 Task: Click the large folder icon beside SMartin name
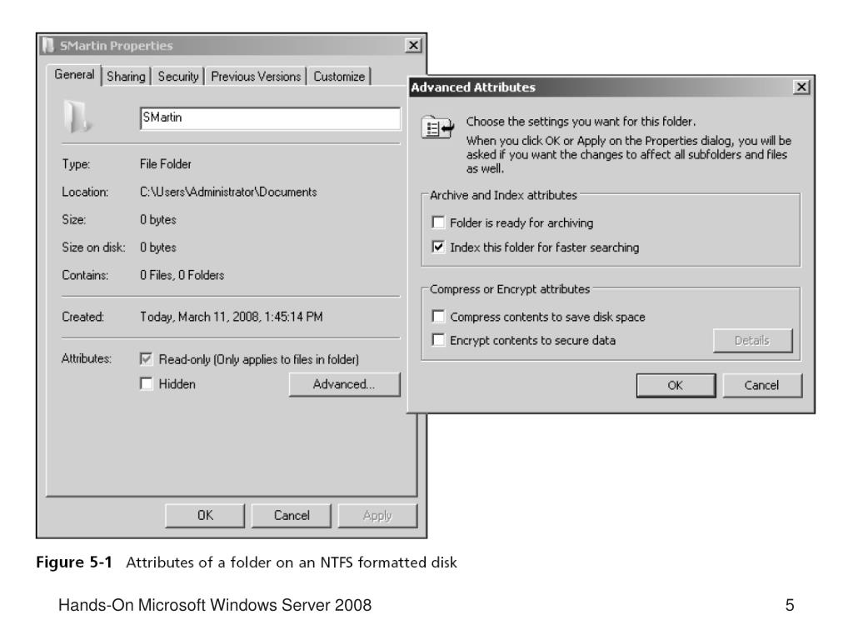coord(77,117)
